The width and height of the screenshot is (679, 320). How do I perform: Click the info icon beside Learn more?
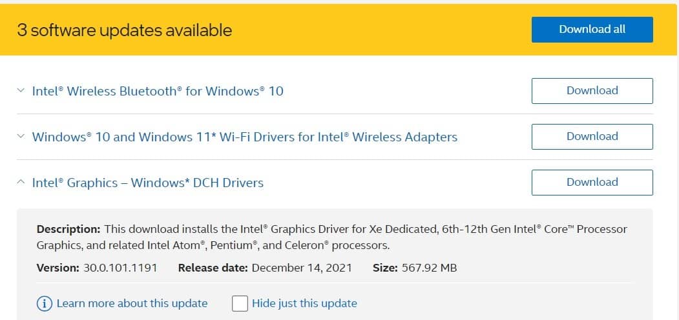[x=45, y=303]
